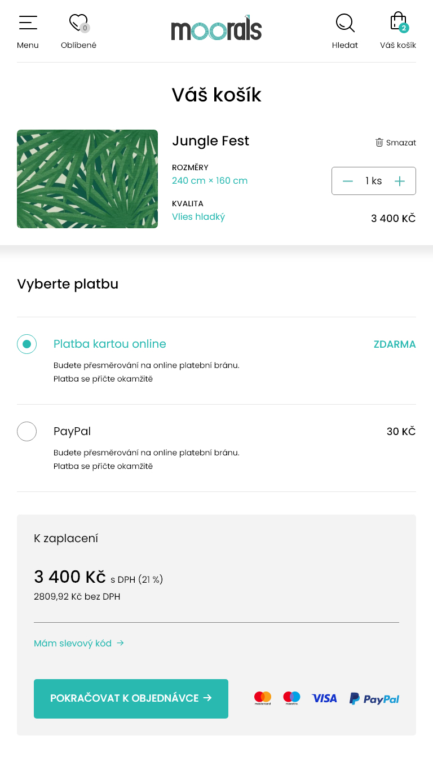Screen dimensions: 433x780
Task: Click the Jungle Fest product title
Action: click(x=210, y=141)
